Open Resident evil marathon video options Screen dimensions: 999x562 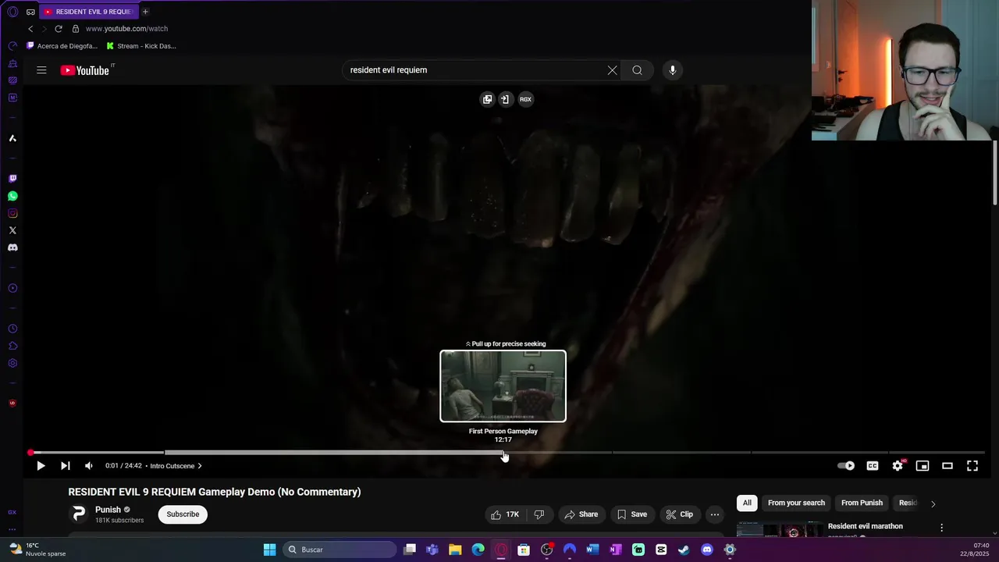tap(941, 528)
